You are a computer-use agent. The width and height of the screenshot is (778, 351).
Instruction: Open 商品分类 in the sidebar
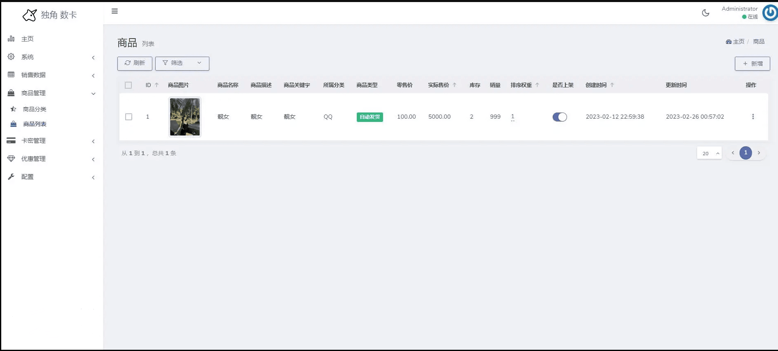[34, 109]
